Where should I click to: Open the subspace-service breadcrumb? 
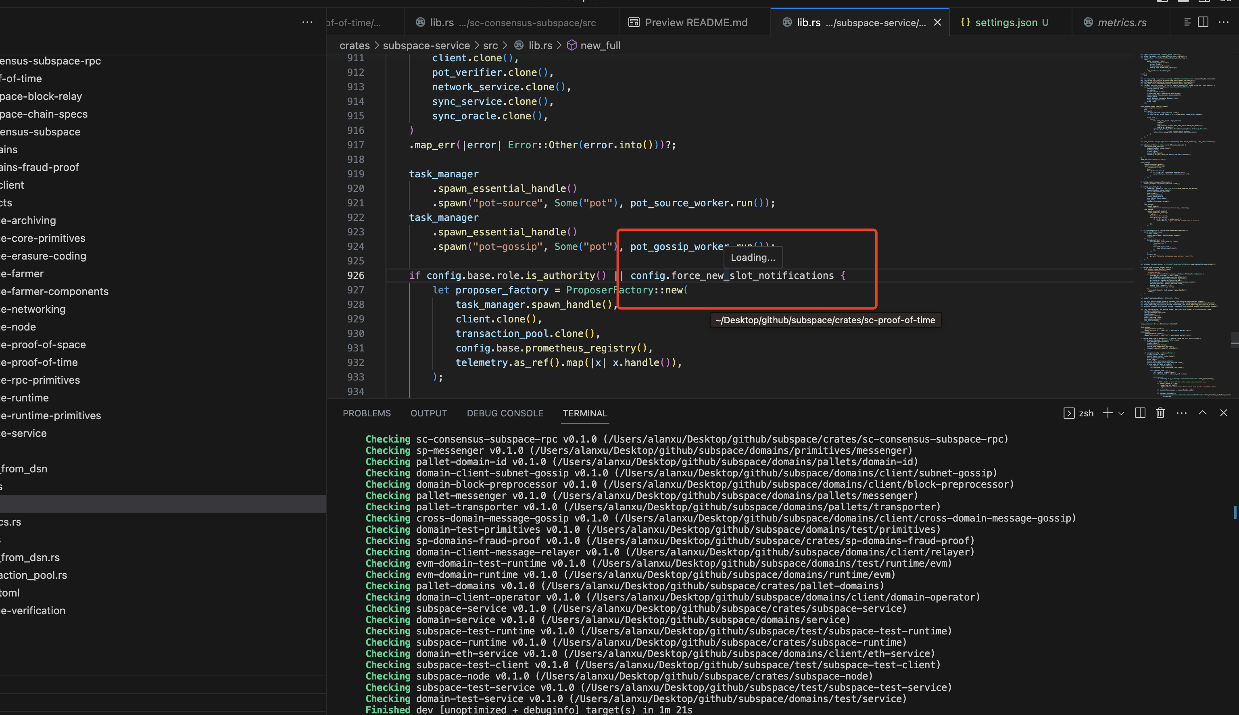[x=426, y=45]
